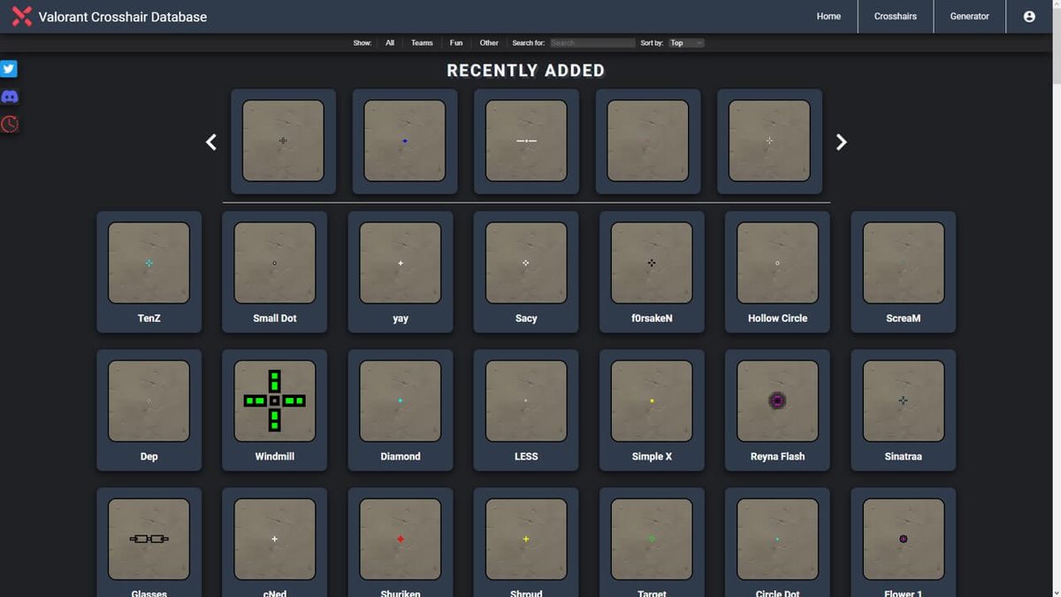
Task: Choose the Sacy crosshair
Action: (526, 272)
